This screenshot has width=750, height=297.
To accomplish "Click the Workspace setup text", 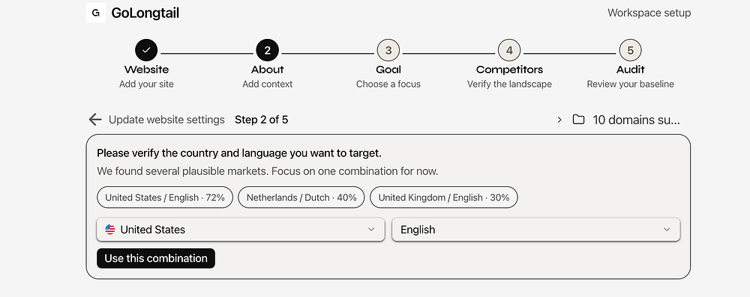I will coord(649,13).
